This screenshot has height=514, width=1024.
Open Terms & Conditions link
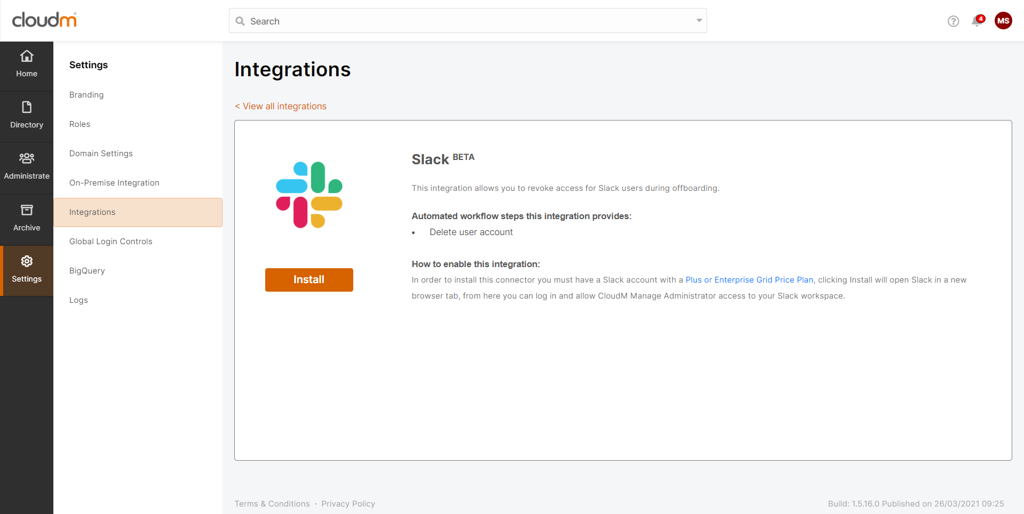coord(272,504)
